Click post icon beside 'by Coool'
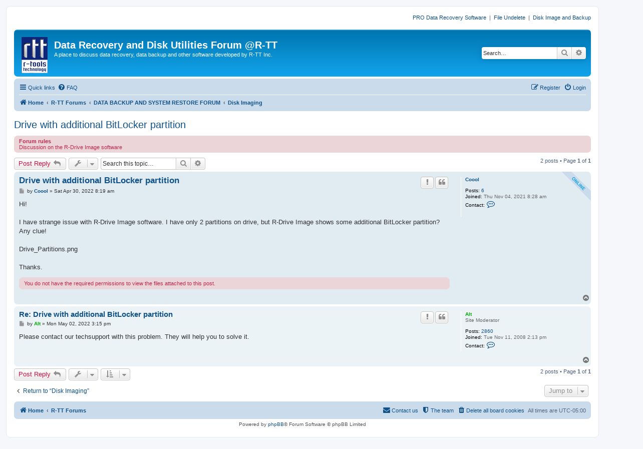Image resolution: width=643 pixels, height=449 pixels. click(22, 191)
